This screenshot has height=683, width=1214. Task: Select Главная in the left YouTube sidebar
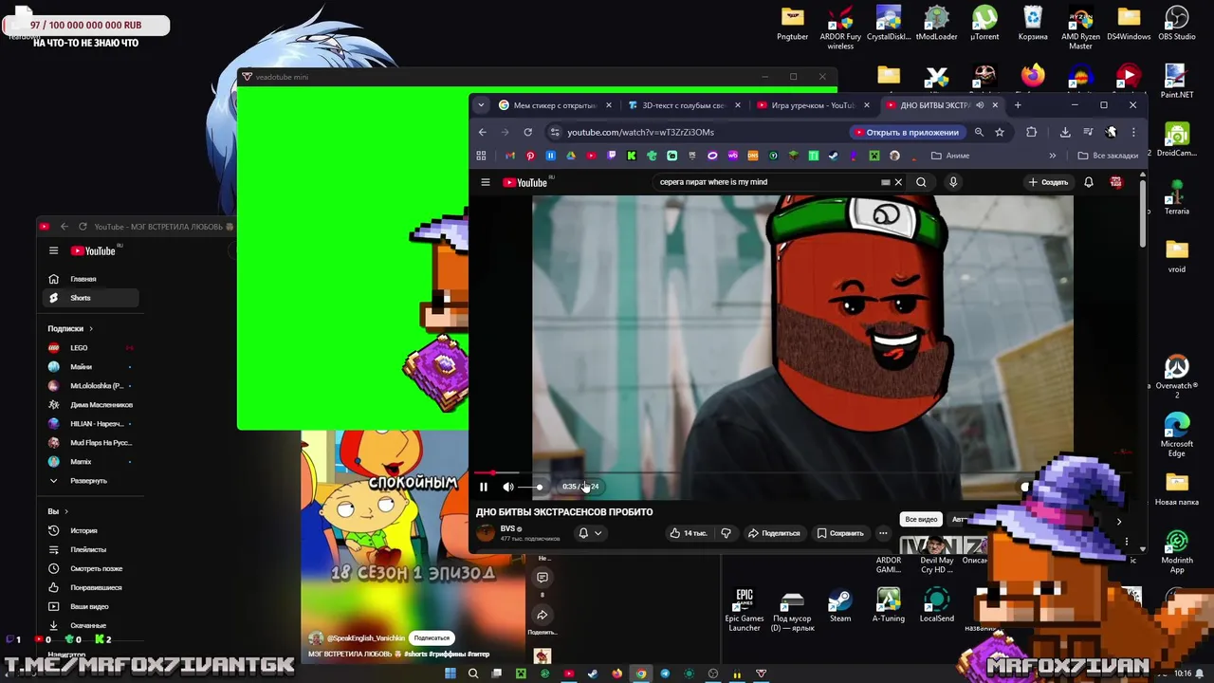(x=91, y=279)
